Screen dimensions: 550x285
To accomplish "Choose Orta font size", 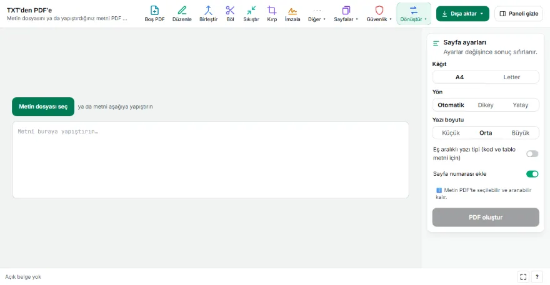I will [486, 133].
